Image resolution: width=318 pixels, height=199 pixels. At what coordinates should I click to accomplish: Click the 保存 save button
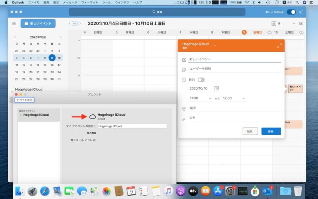coord(271,131)
